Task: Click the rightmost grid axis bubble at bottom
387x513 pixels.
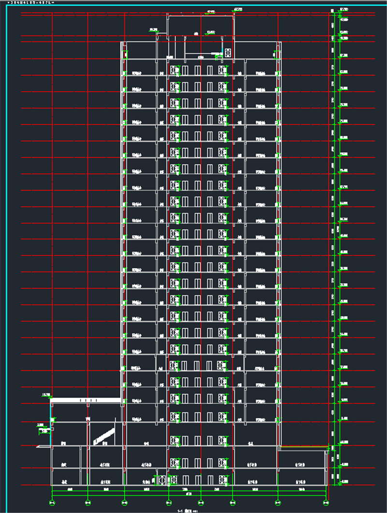Action: (327, 501)
